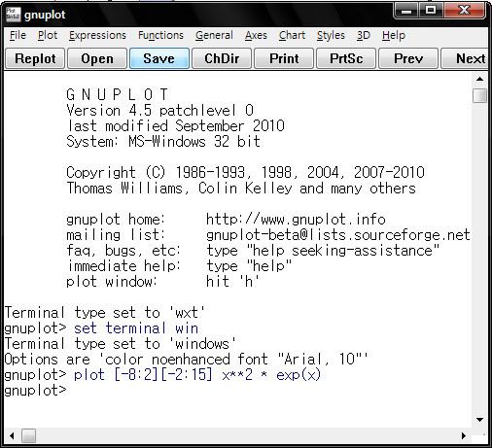
Task: Click the Replot toolbar button
Action: 35,58
